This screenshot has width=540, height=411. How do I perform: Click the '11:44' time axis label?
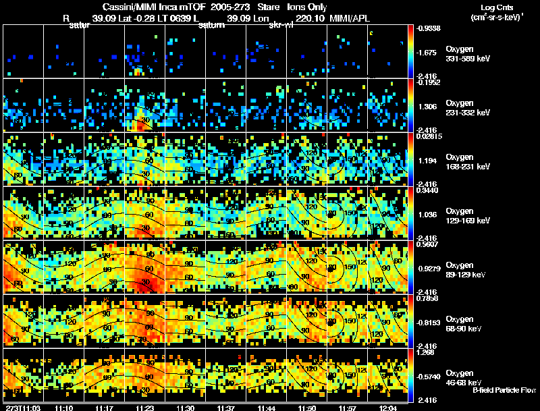click(267, 408)
